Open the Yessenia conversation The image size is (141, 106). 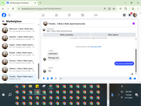click(19, 62)
